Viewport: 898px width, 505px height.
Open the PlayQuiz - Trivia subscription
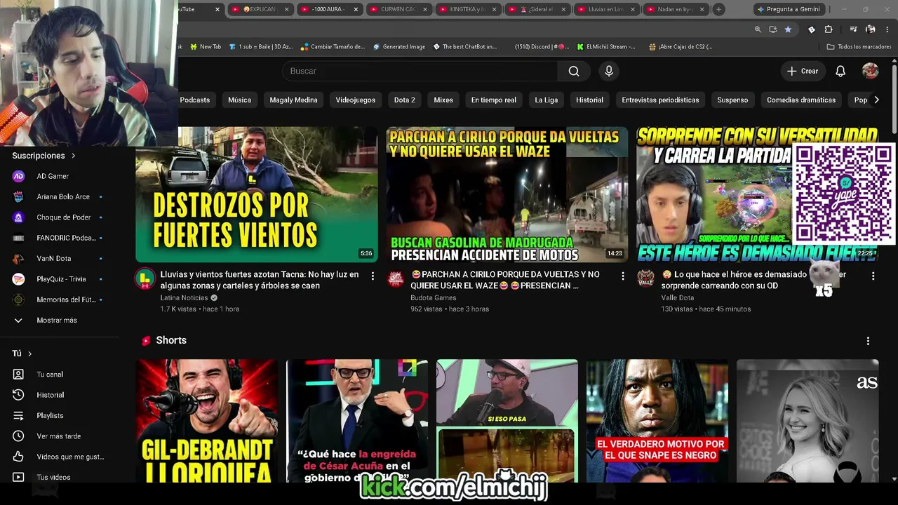click(x=60, y=279)
